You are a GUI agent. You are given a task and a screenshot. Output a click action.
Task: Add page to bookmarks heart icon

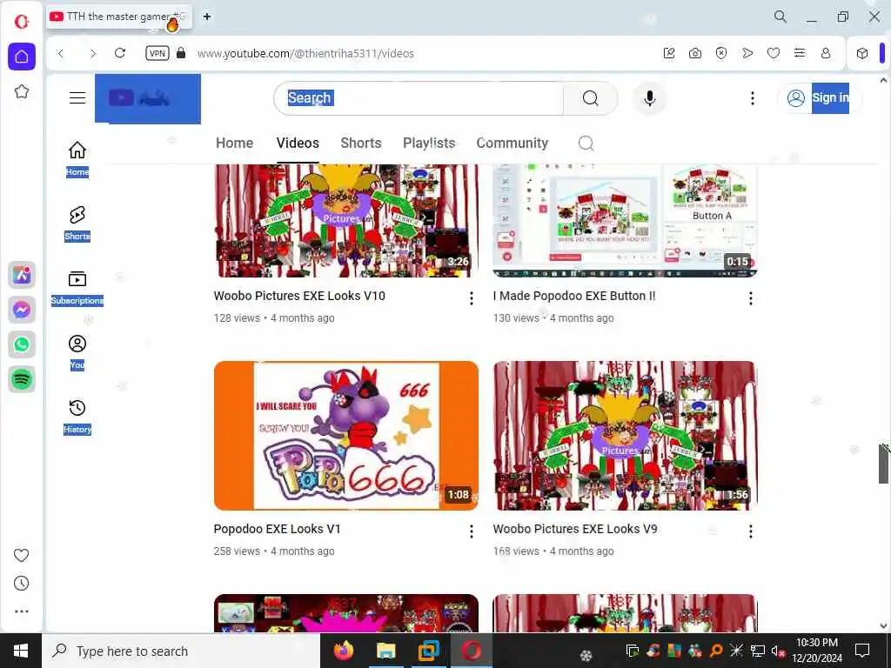(774, 53)
